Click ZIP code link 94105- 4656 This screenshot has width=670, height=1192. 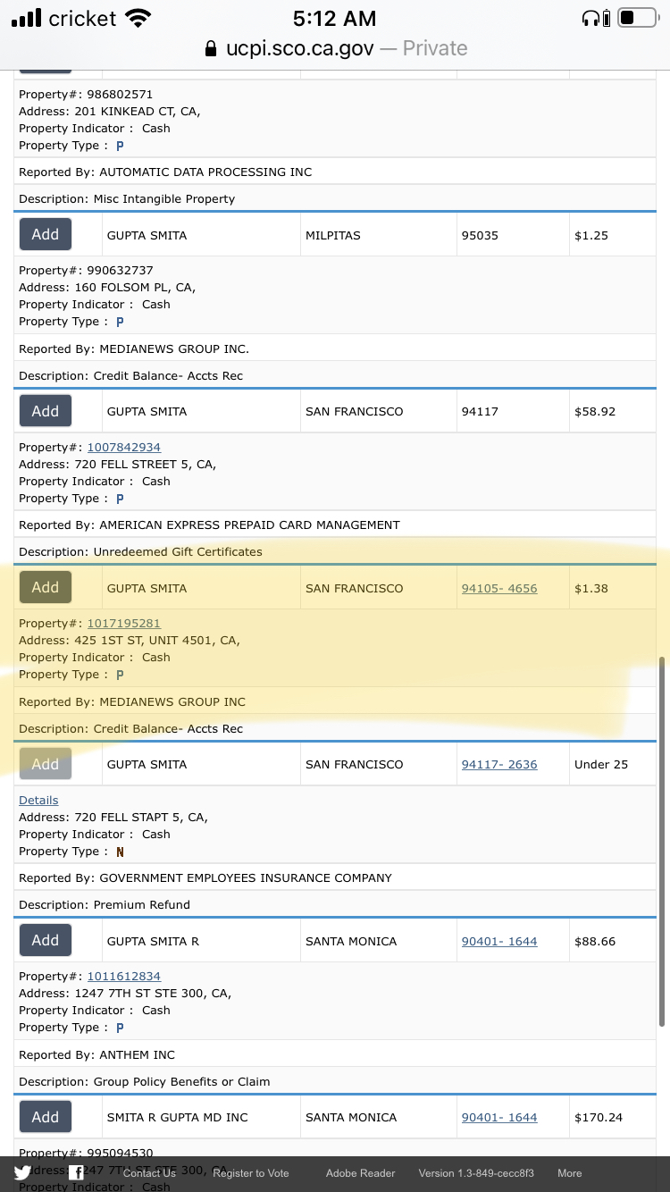click(499, 588)
